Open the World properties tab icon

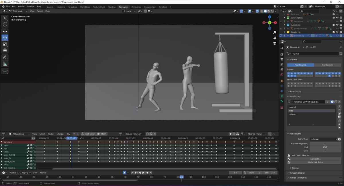pyautogui.click(x=282, y=74)
